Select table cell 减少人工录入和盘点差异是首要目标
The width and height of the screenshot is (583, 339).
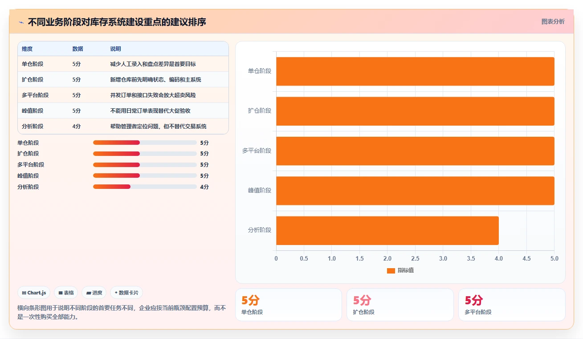pos(153,64)
